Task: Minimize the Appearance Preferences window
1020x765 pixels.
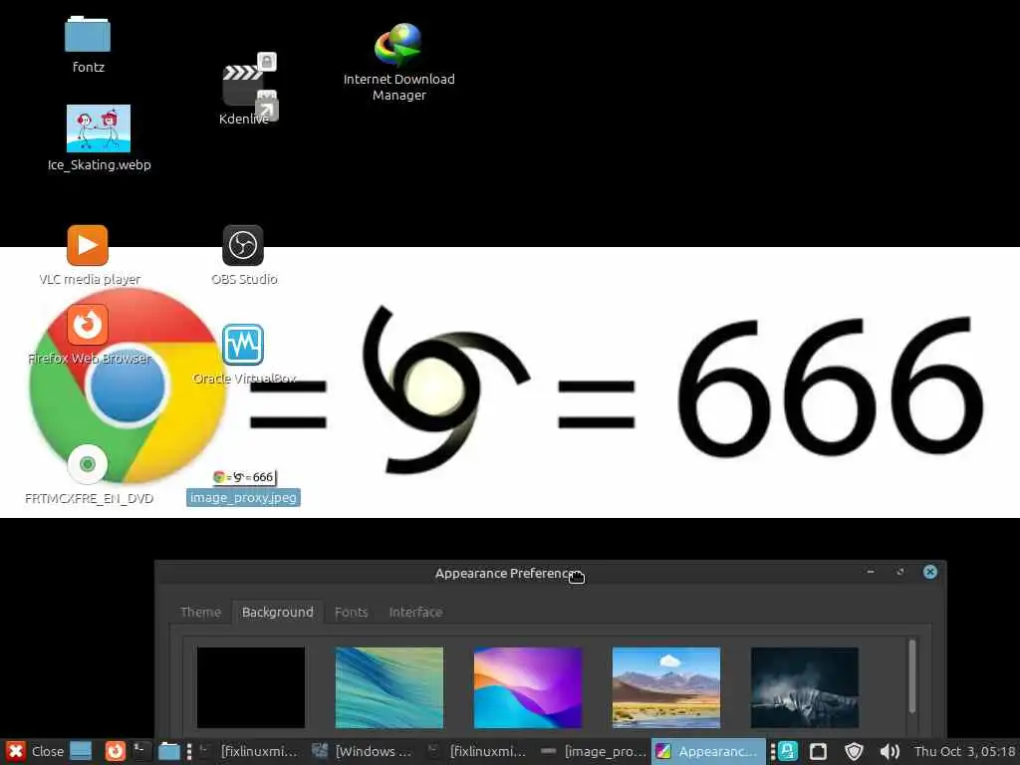Action: point(871,572)
